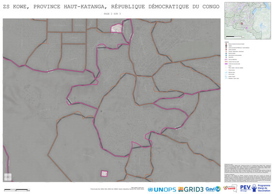This screenshot has height=194, width=274.
Task: Click the white outlined village area at the top of the map
Action: tap(117, 29)
